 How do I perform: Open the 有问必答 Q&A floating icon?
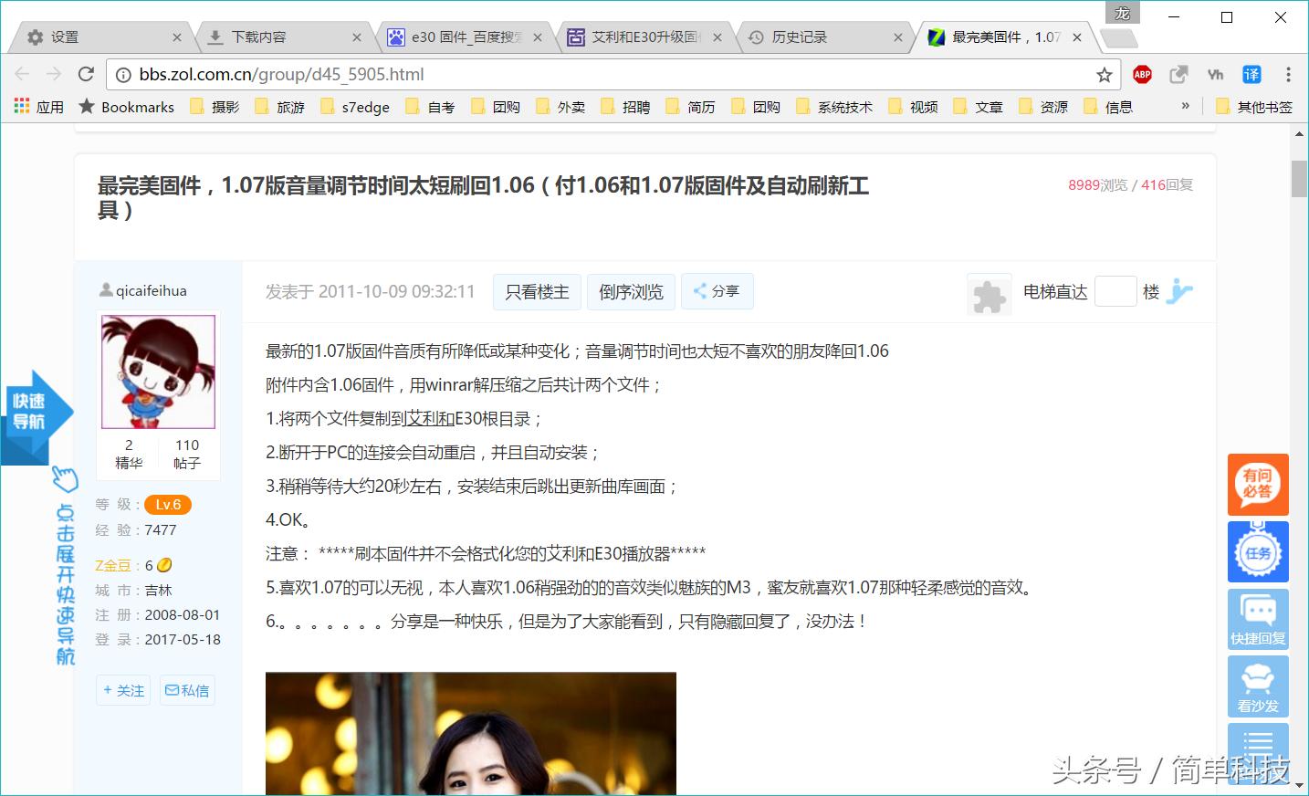pyautogui.click(x=1258, y=485)
